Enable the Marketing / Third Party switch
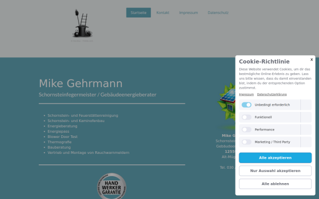The width and height of the screenshot is (319, 199). pyautogui.click(x=246, y=142)
